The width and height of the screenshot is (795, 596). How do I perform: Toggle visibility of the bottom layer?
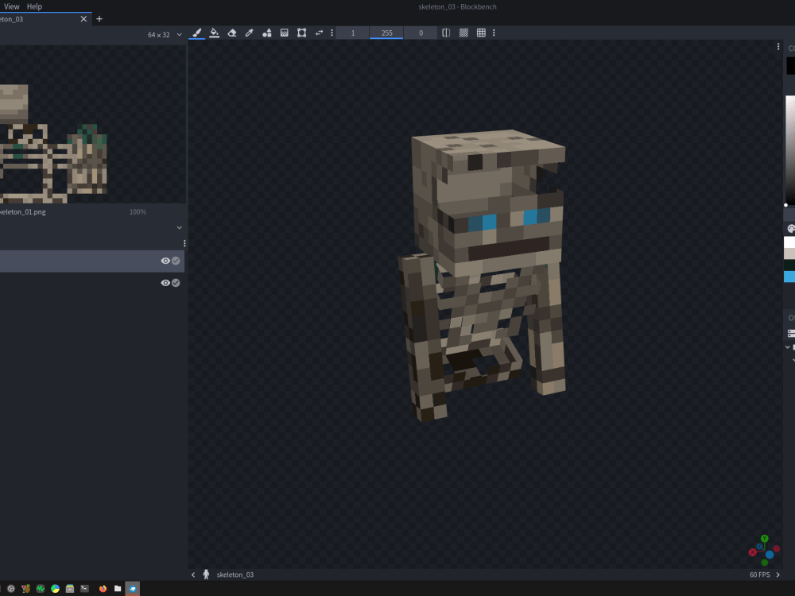(x=165, y=282)
